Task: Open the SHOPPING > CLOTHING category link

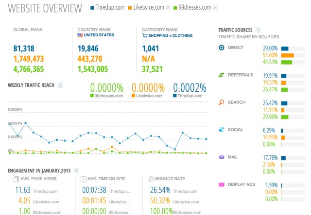Action: pos(171,35)
